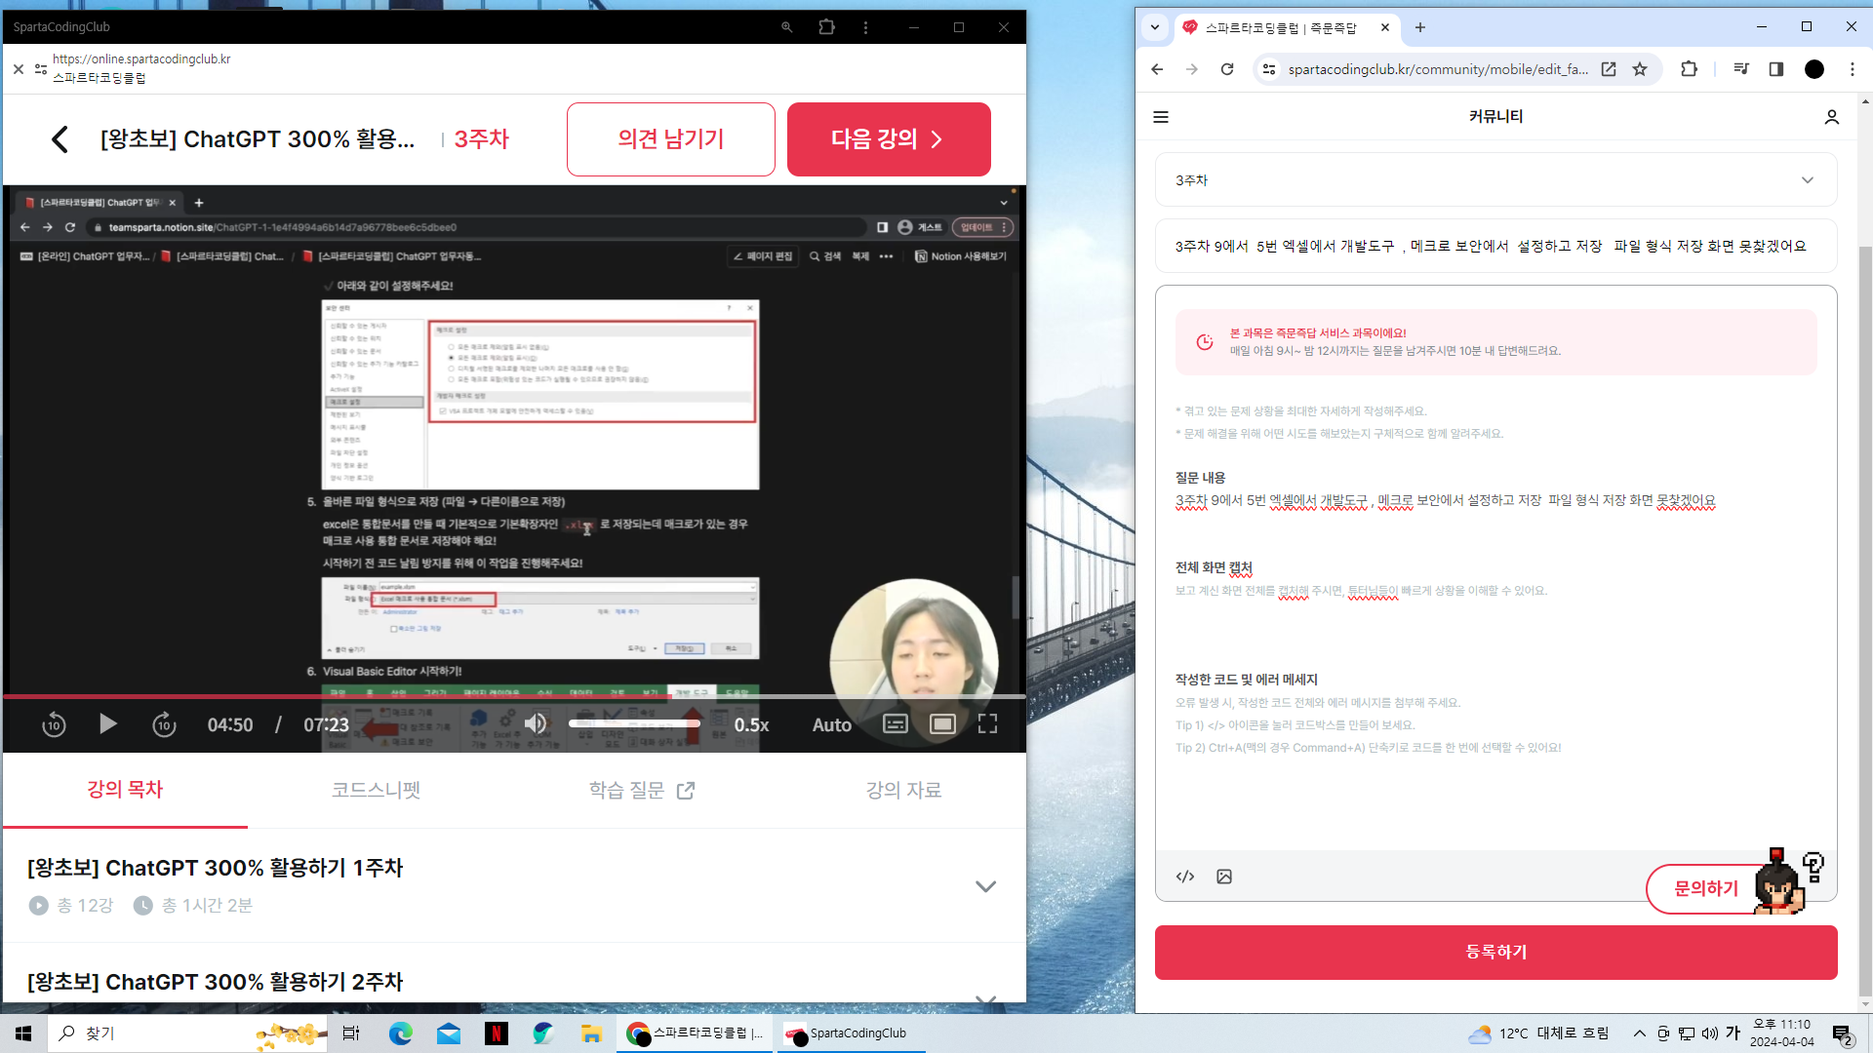Submit question with 등록하기 button
This screenshot has height=1053, width=1873.
pyautogui.click(x=1495, y=952)
